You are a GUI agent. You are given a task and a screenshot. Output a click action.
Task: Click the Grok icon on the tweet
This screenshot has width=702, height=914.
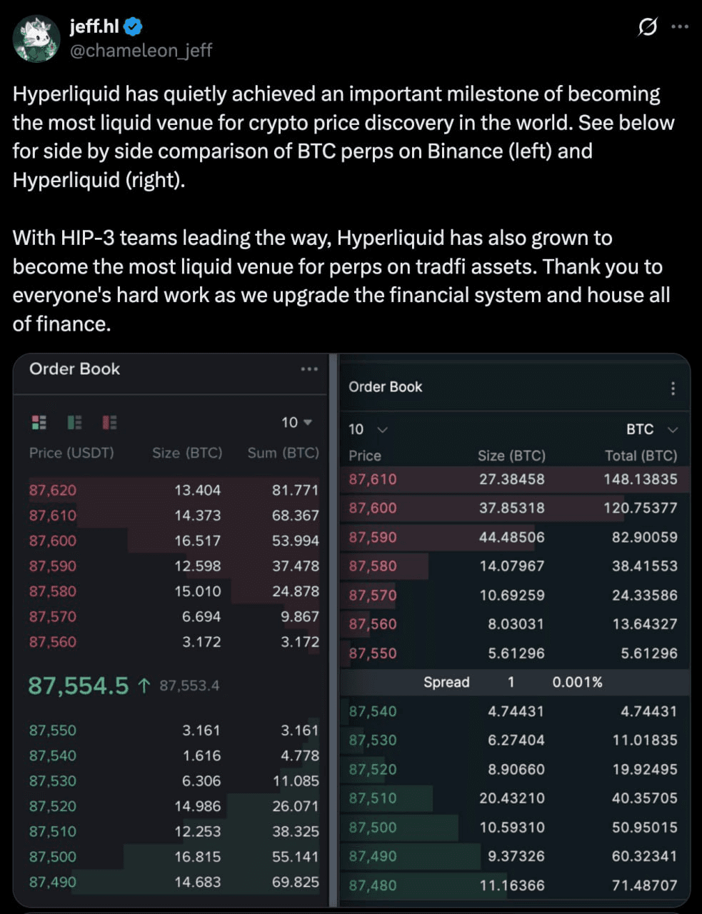(x=647, y=27)
